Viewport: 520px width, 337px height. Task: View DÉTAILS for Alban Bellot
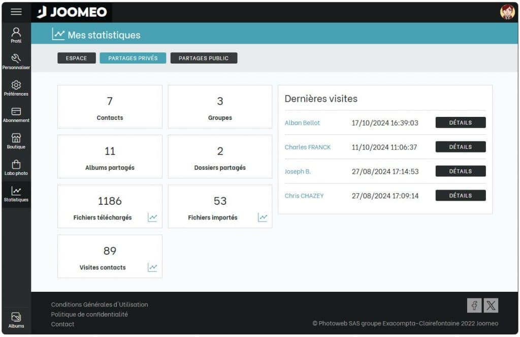pyautogui.click(x=460, y=122)
